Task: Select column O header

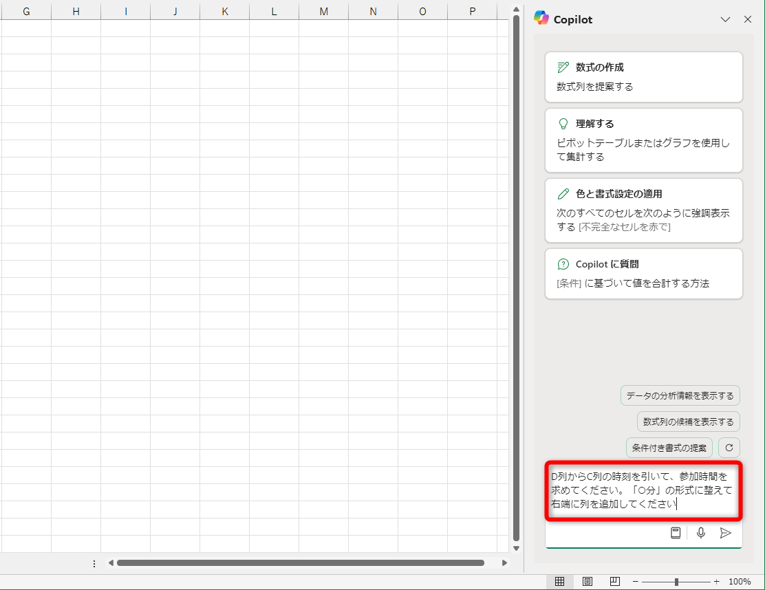Action: pyautogui.click(x=422, y=11)
